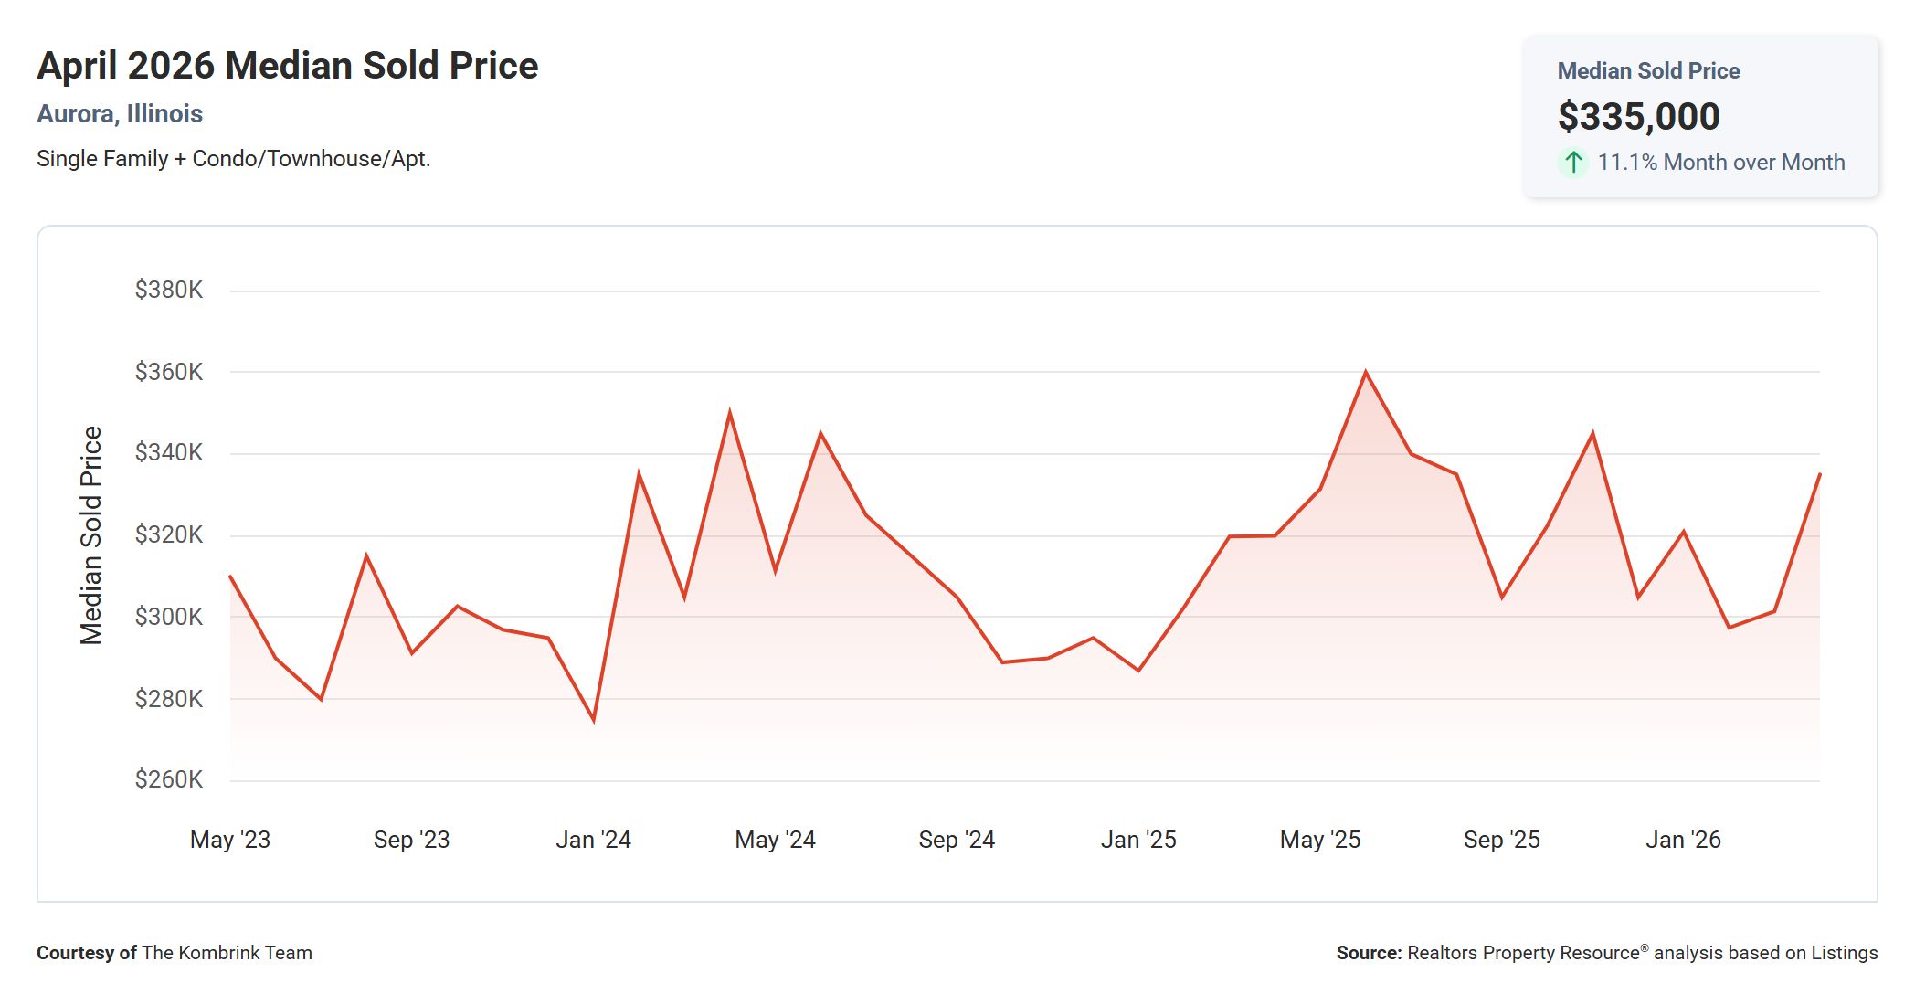Screen dimensions: 1915x1005
Task: Click the $335,000 median price value
Action: (1639, 116)
